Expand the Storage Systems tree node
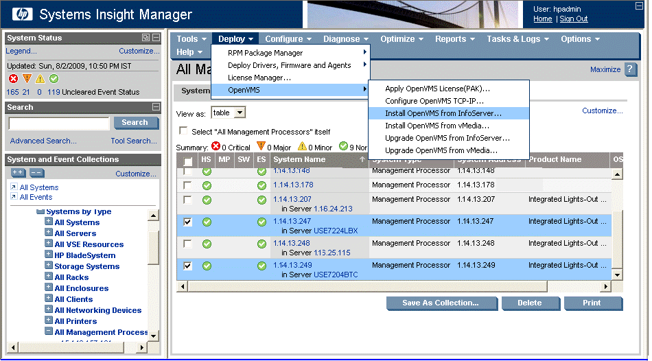The width and height of the screenshot is (652, 361). 49,266
